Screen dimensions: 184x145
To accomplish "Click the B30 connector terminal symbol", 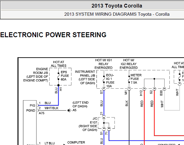I will tap(164, 89).
